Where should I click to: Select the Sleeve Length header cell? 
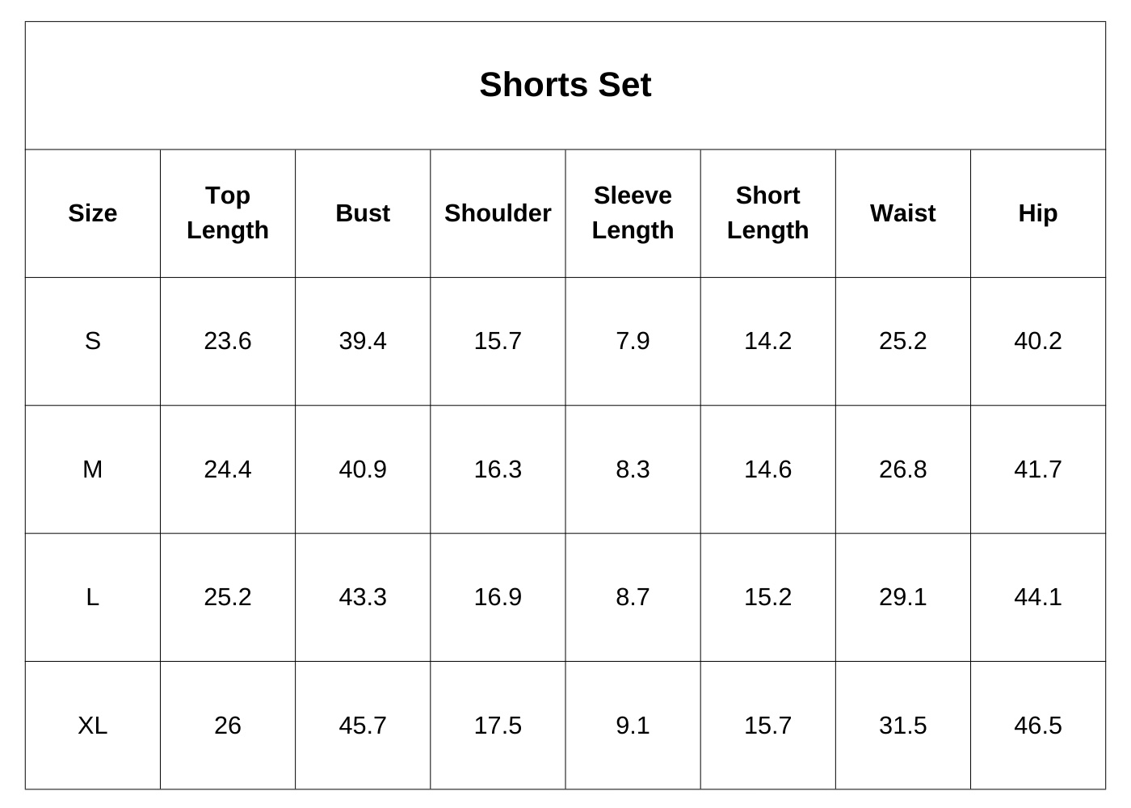pyautogui.click(x=633, y=213)
